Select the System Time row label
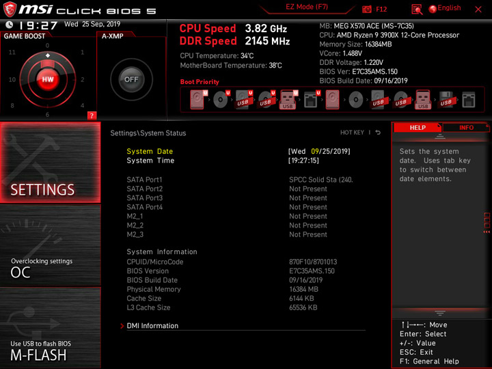This screenshot has height=369, width=492. tap(150, 161)
